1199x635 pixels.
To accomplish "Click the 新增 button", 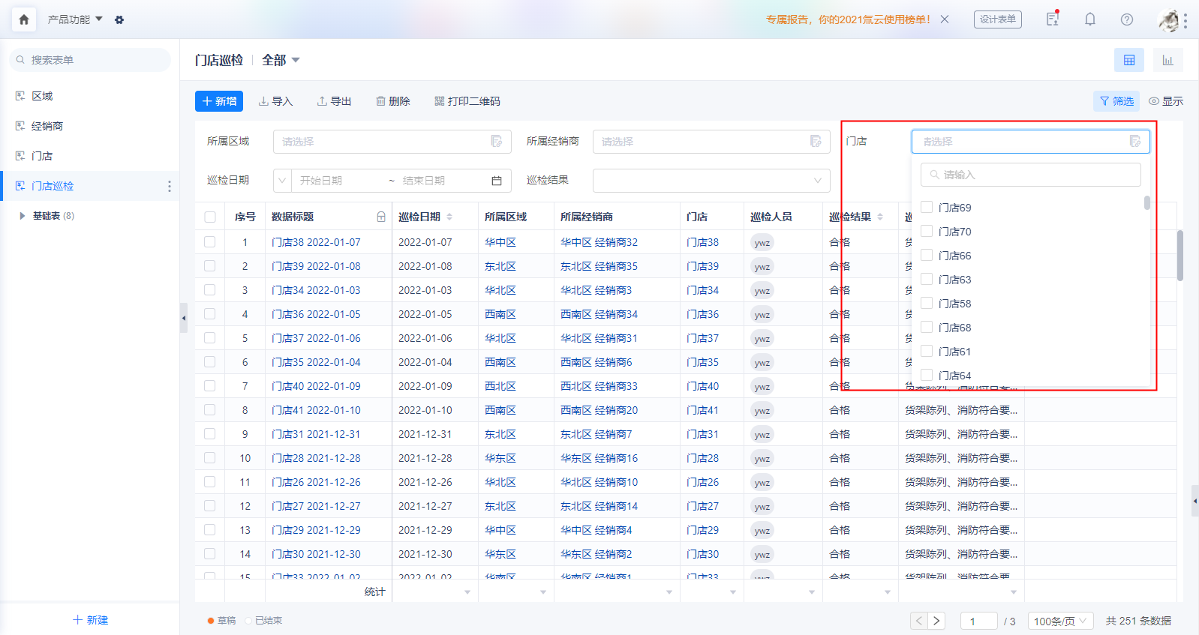I will tap(219, 101).
